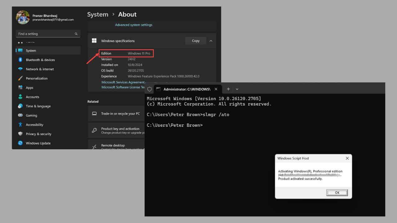
Task: Click Pranav Bhardwaj profile picture
Action: (23, 17)
